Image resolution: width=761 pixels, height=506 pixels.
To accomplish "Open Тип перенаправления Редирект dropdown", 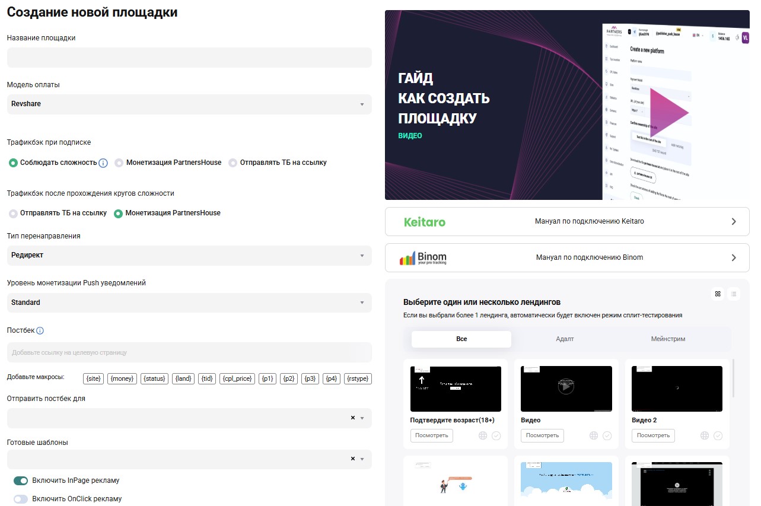I will (189, 256).
